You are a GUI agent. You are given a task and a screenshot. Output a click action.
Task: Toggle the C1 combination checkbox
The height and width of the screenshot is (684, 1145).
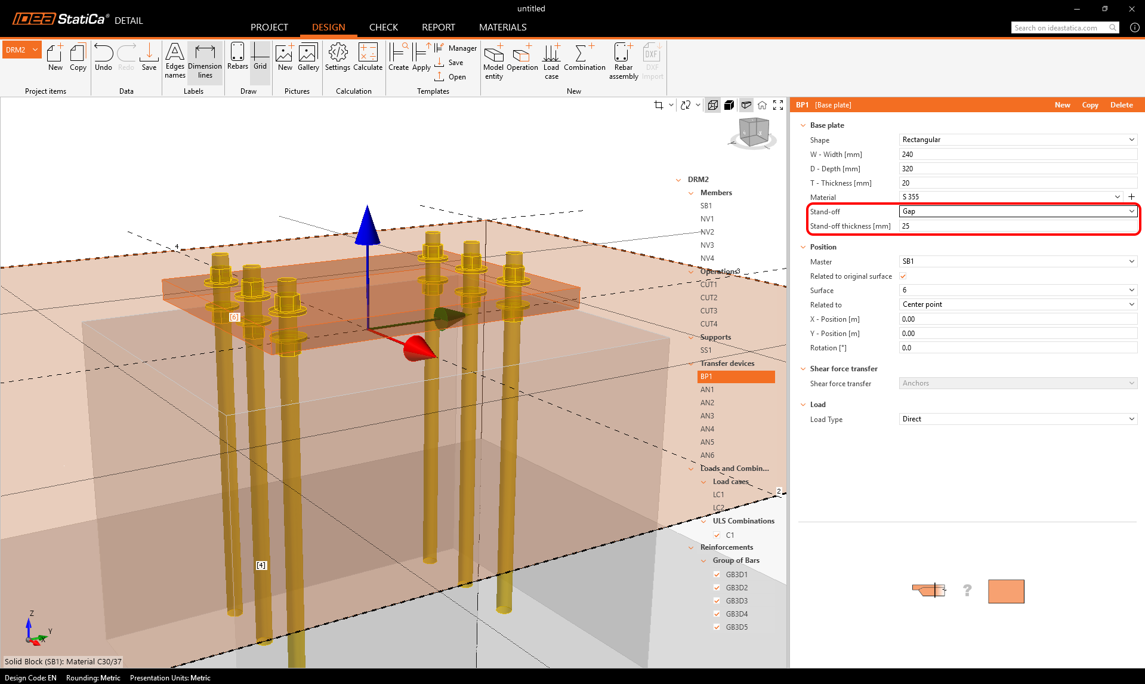tap(717, 535)
